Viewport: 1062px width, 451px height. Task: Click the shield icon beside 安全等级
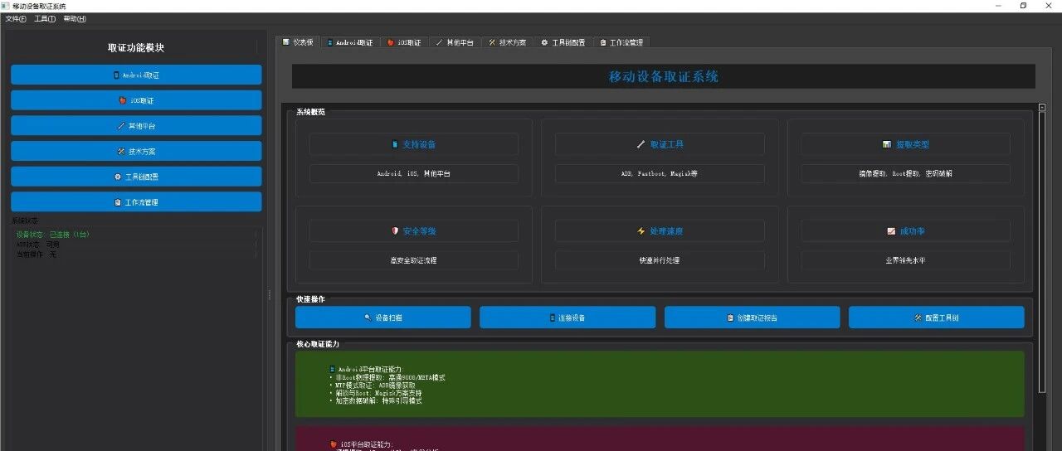pyautogui.click(x=395, y=231)
